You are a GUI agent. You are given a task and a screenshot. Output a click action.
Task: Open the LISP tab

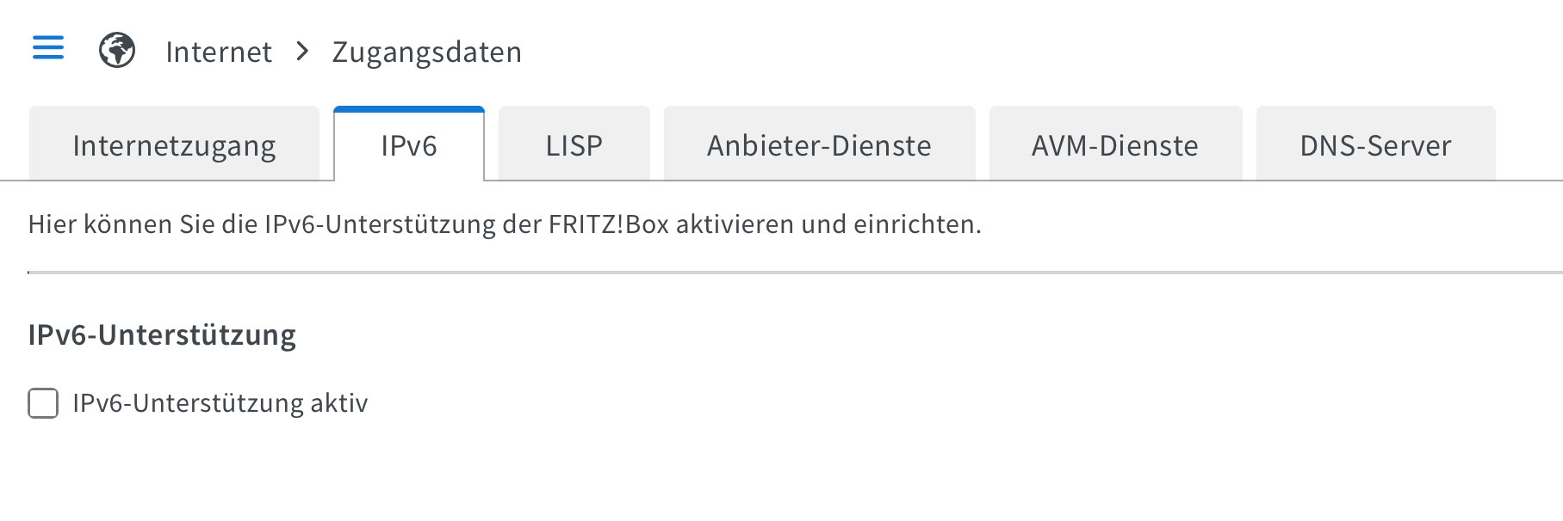(574, 144)
